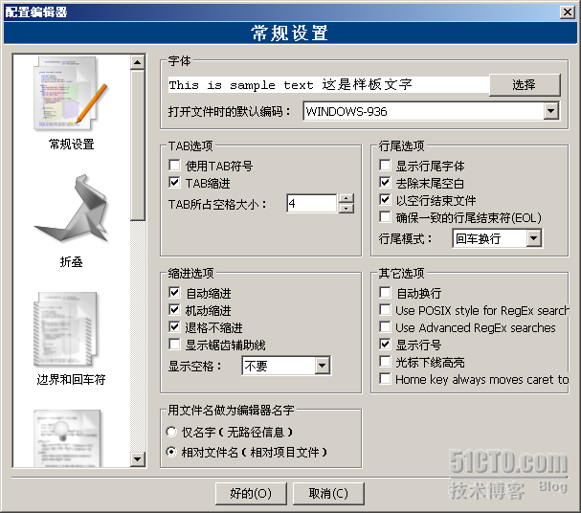Enable Use Advanced RegEx searches checkbox
This screenshot has height=513, width=581.
tap(385, 327)
